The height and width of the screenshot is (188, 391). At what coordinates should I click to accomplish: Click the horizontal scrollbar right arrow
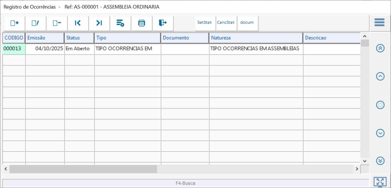tap(357, 169)
